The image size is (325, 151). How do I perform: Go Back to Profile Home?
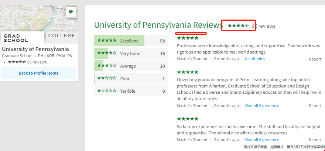[38, 73]
